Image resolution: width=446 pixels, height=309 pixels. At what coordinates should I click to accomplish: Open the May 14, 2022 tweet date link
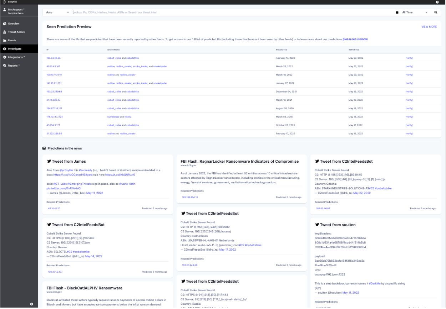point(94,256)
